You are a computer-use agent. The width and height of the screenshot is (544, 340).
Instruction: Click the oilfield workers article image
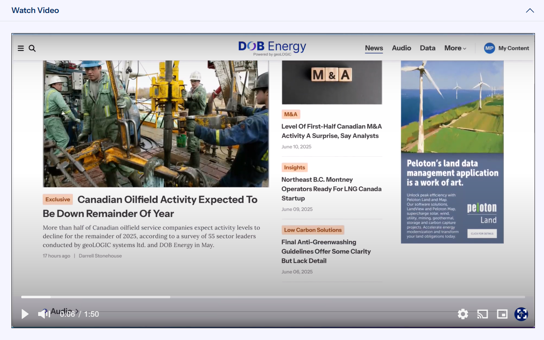pos(156,124)
